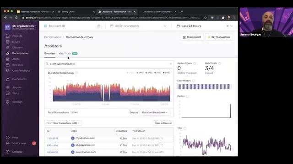This screenshot has height=164, width=293.
Task: Click in the event.type:transaction search field
Action: [109, 64]
